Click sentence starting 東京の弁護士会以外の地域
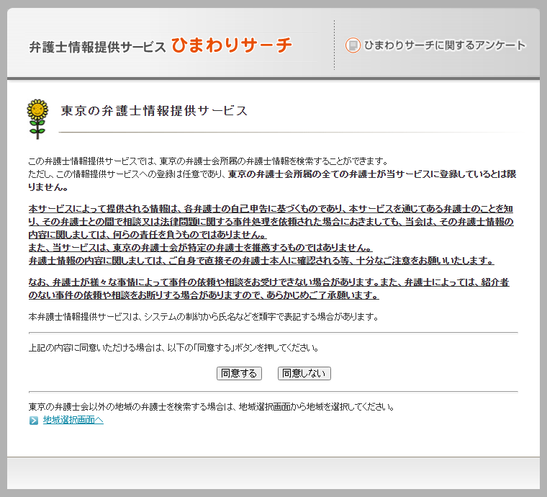The image size is (547, 497). coord(212,407)
